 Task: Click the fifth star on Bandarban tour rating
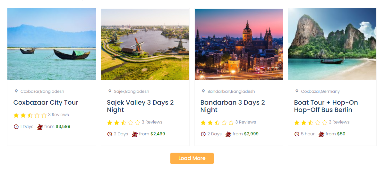231,123
